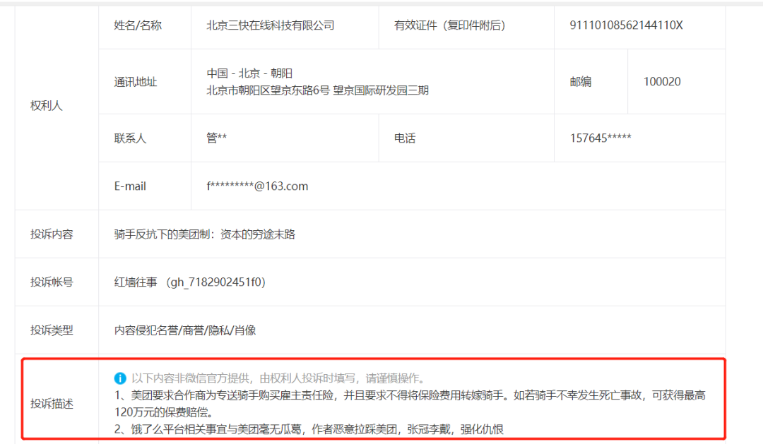Click the 投诉描述 row label
The image size is (763, 444).
(52, 404)
